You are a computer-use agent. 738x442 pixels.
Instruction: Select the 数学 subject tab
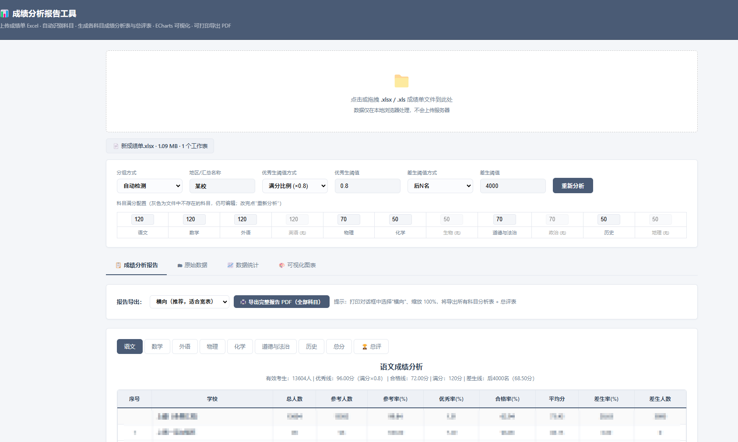coord(157,347)
